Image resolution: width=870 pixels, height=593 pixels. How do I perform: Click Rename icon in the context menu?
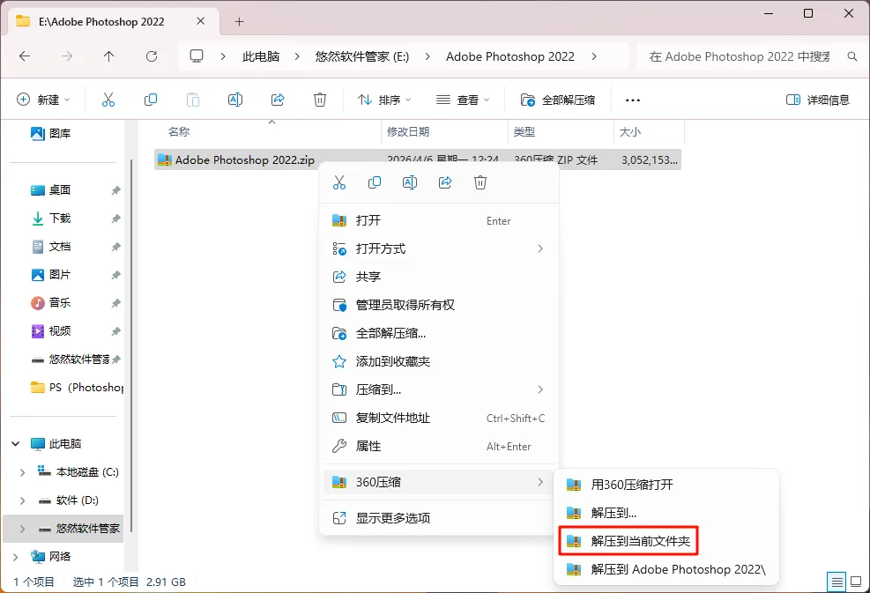click(410, 182)
